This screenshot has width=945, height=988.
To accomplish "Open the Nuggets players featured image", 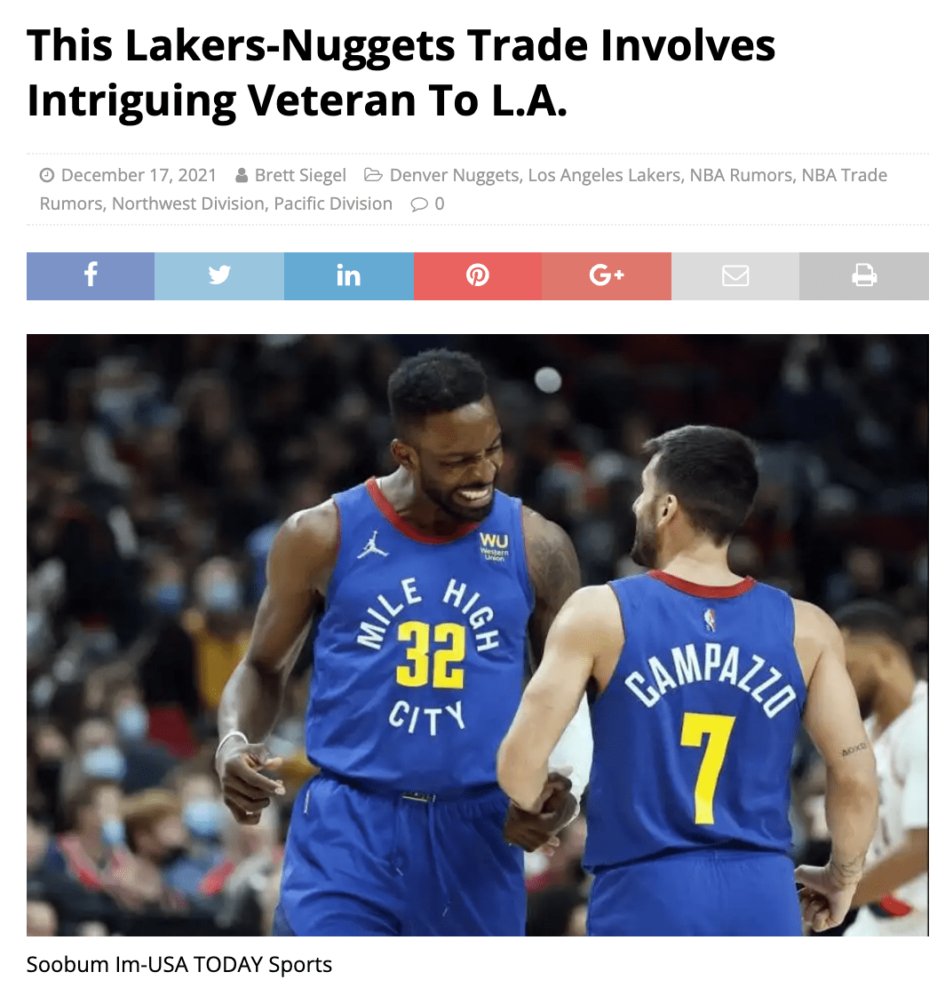I will point(478,635).
